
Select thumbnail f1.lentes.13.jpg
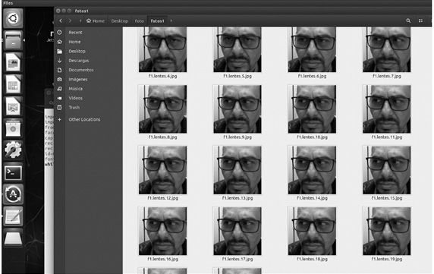237,170
